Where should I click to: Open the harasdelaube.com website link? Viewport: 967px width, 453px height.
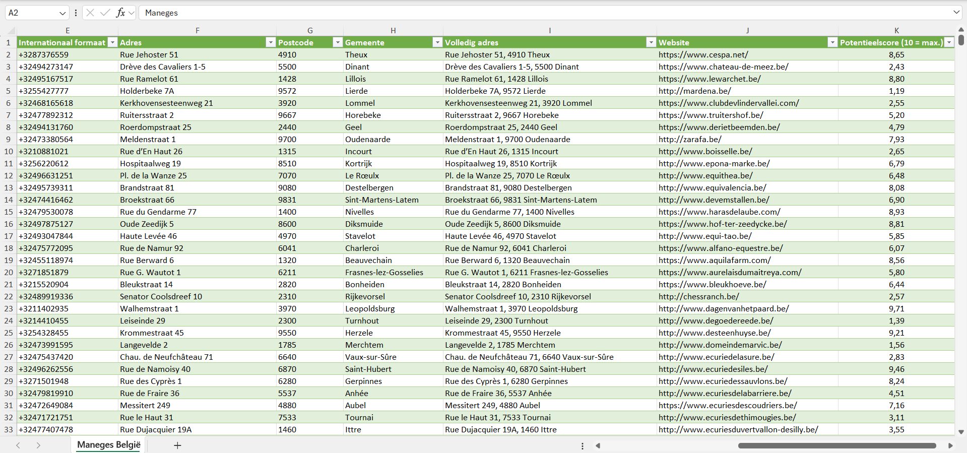pyautogui.click(x=719, y=212)
